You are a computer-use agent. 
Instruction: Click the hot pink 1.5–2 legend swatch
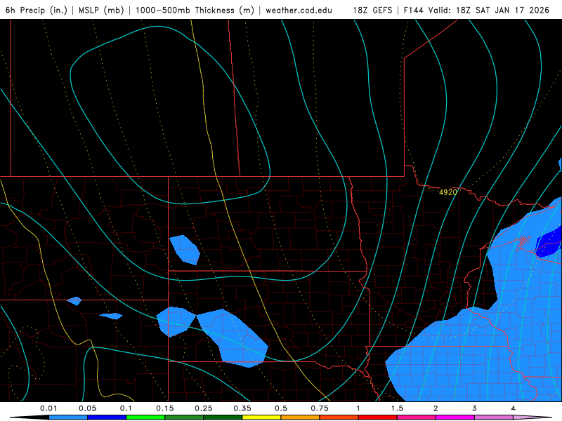pos(417,417)
